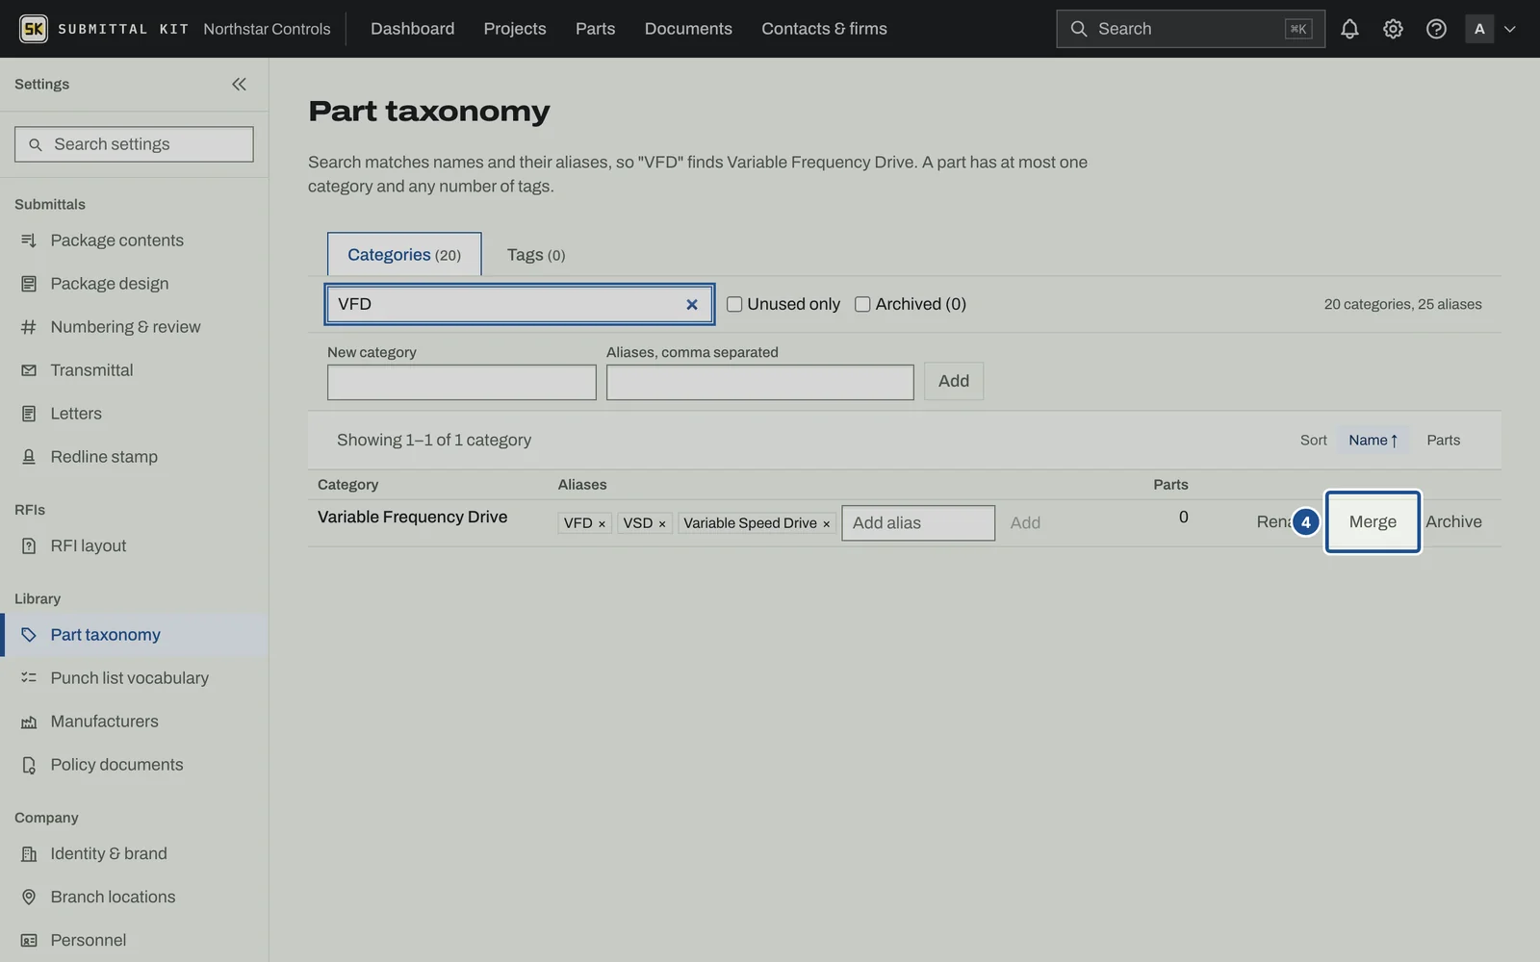Open the Parts top menu

[x=595, y=29]
